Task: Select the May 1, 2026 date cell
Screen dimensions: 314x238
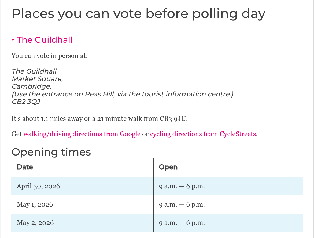Action: click(35, 204)
